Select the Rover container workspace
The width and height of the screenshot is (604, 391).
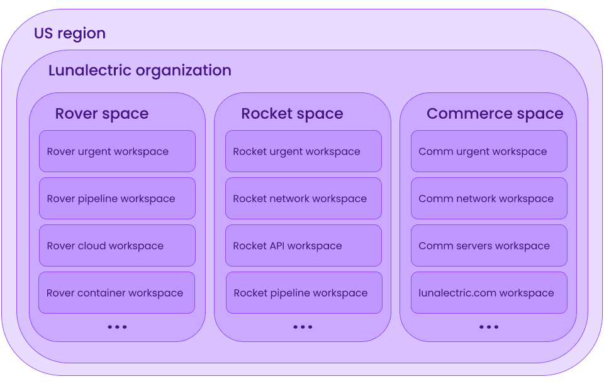pyautogui.click(x=117, y=292)
